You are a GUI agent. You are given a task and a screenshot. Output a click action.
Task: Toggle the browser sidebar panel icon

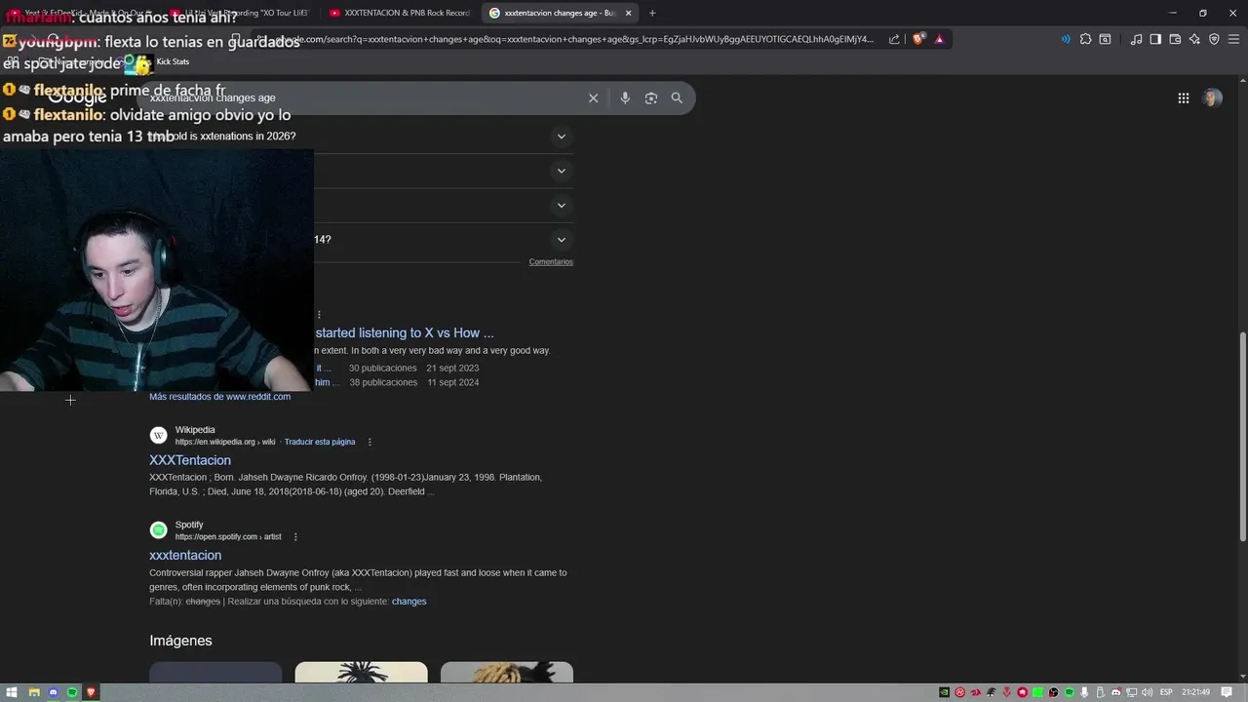[x=1155, y=39]
